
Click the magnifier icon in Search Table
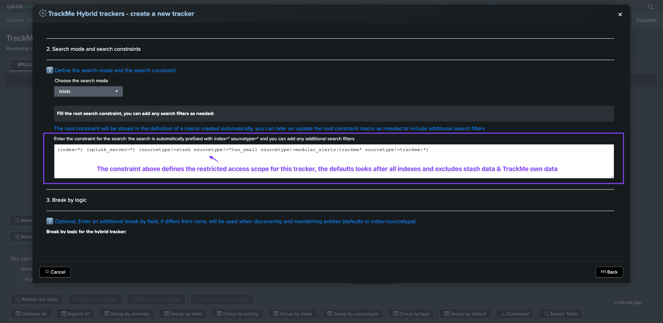point(546,314)
